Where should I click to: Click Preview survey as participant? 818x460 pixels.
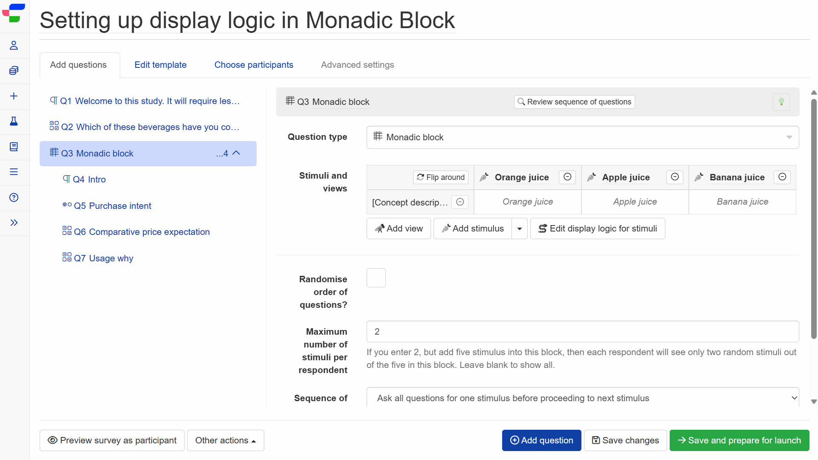[x=112, y=440]
